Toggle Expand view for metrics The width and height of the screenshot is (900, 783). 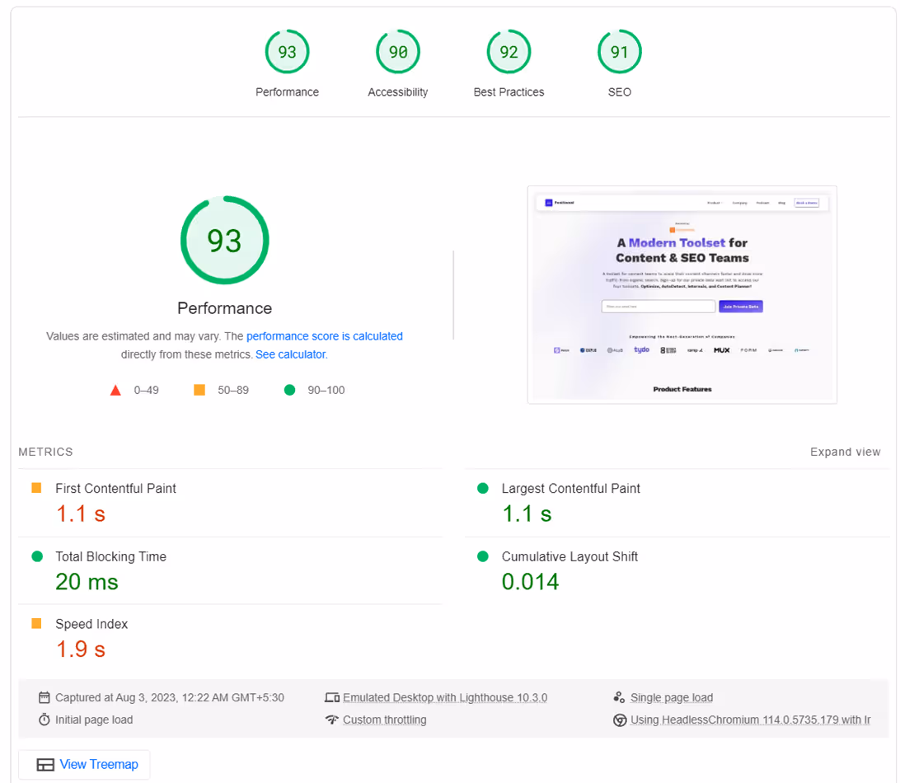(x=845, y=452)
